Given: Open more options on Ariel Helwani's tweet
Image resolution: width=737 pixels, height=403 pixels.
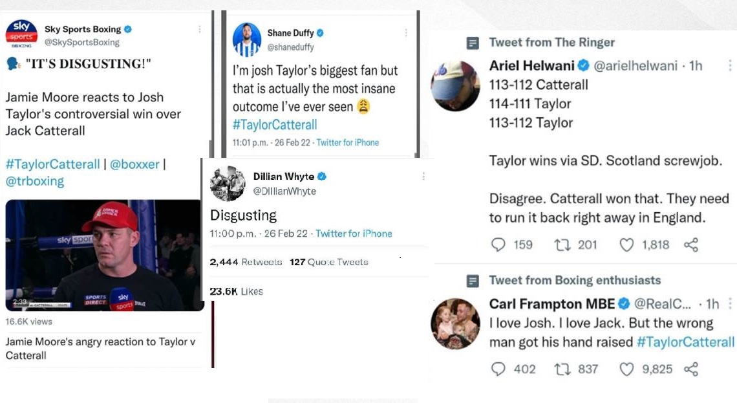Looking at the screenshot, I should pyautogui.click(x=730, y=65).
